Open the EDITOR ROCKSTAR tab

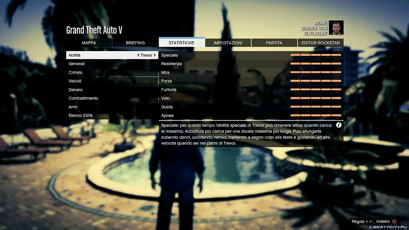click(320, 43)
